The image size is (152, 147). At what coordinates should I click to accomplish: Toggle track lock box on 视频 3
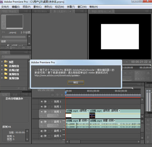49,102
